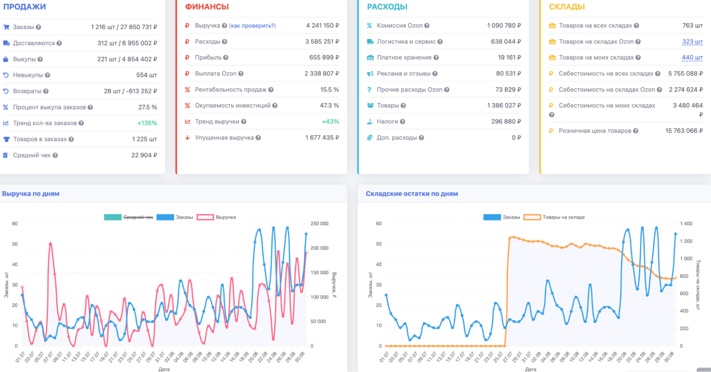Image resolution: width=711 pixels, height=372 pixels.
Task: Click the blue Заказы swatch in revenue legend
Action: pyautogui.click(x=165, y=217)
